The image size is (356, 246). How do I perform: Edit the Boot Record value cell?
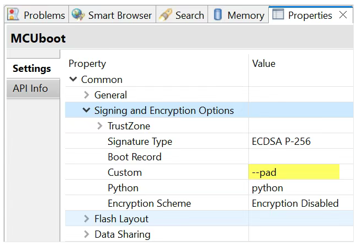[x=301, y=156]
